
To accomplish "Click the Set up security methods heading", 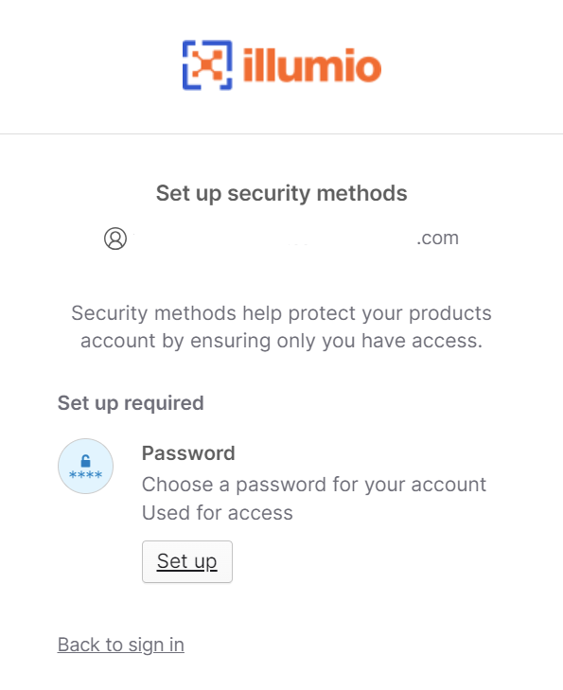I will [x=282, y=194].
